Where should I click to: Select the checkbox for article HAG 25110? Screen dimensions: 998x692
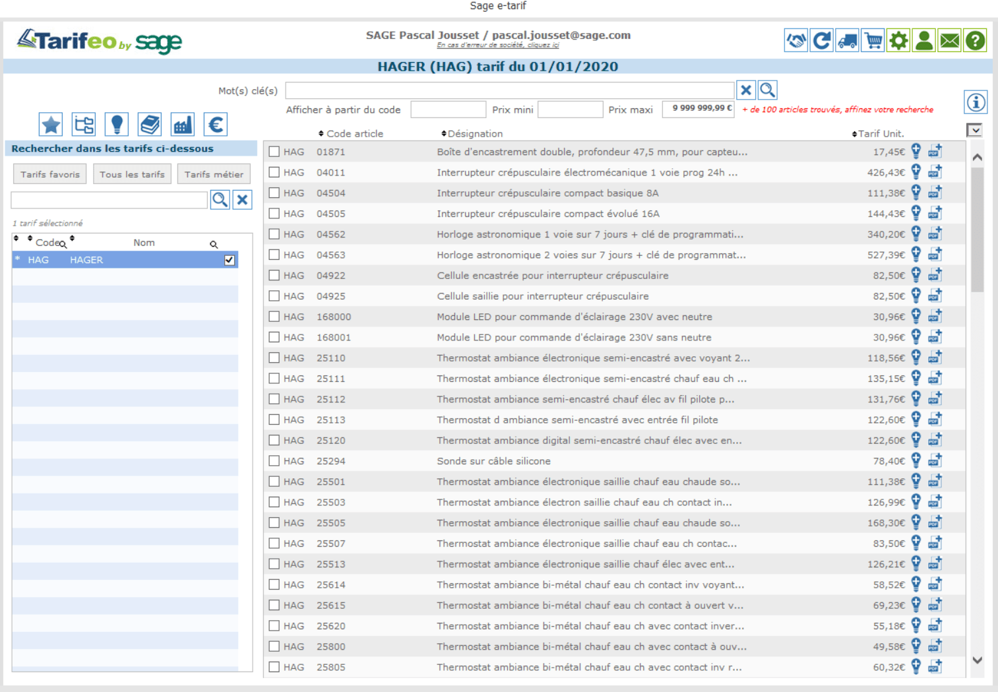[x=274, y=358]
